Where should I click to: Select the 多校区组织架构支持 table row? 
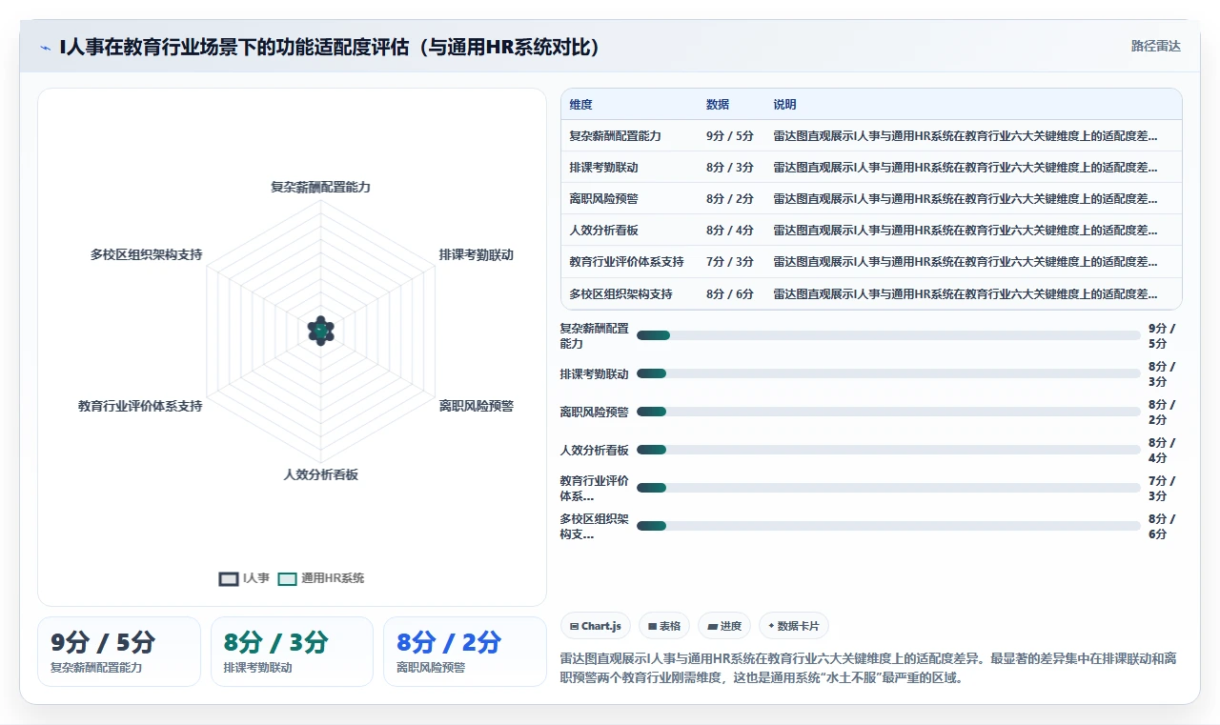coord(871,293)
